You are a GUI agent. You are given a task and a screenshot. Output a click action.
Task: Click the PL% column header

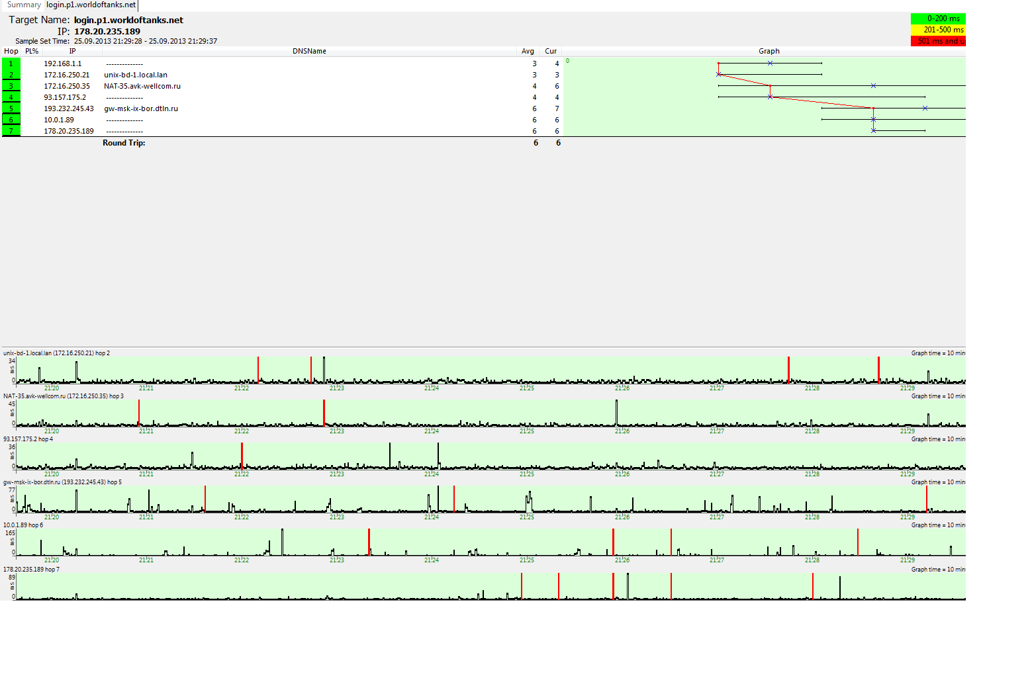point(32,51)
